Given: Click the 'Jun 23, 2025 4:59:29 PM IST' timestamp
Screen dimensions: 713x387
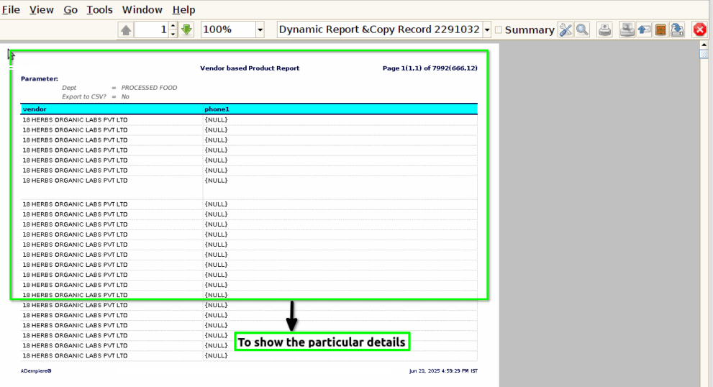Looking at the screenshot, I should [x=443, y=371].
